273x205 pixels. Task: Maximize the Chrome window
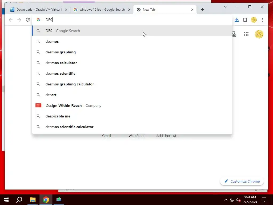coord(250,7)
